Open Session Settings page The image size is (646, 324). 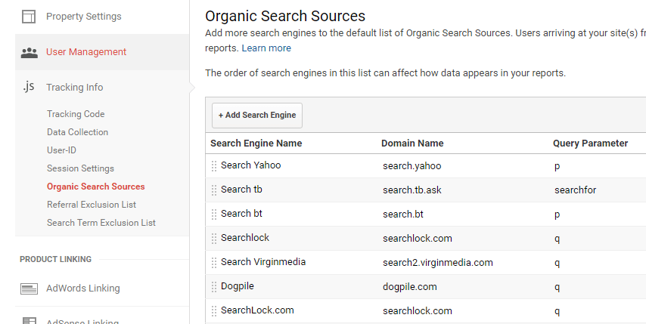[80, 168]
